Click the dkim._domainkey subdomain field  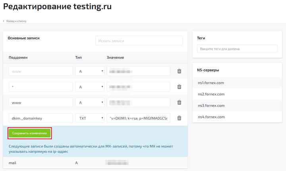click(x=41, y=118)
